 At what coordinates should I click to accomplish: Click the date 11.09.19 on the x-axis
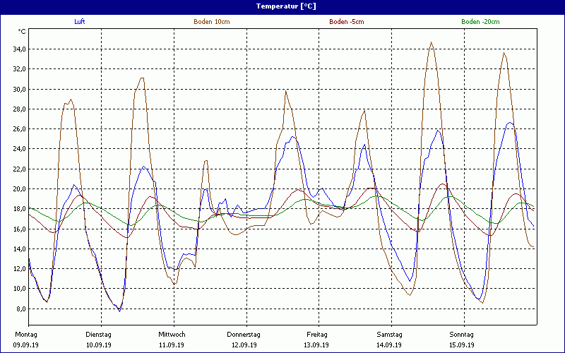[x=172, y=345]
